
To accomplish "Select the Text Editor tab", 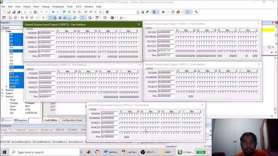I will [51, 120].
